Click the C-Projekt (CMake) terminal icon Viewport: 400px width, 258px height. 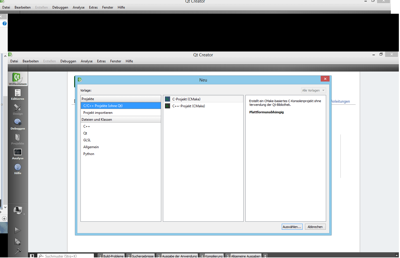pyautogui.click(x=168, y=99)
